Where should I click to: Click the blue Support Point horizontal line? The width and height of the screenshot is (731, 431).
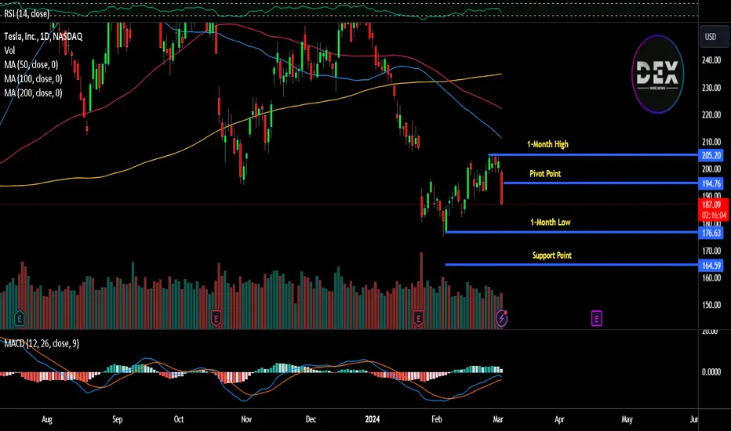point(572,265)
